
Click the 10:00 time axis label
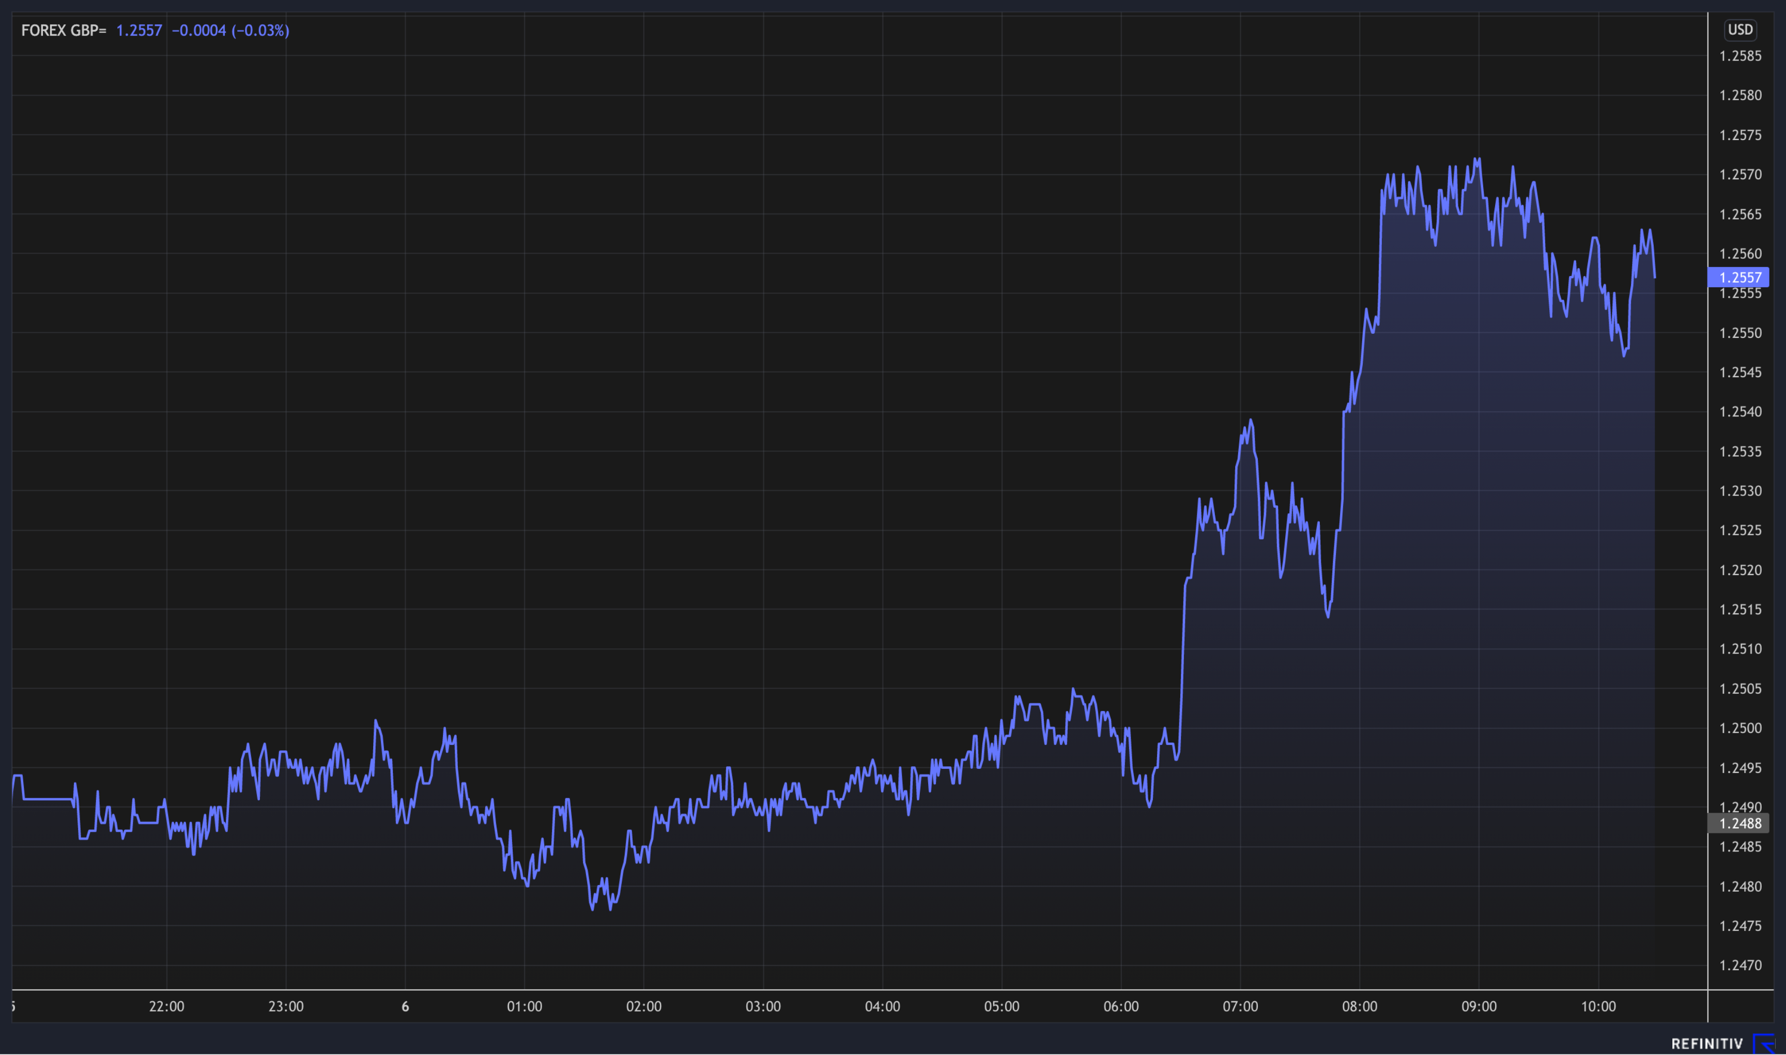click(x=1598, y=1006)
